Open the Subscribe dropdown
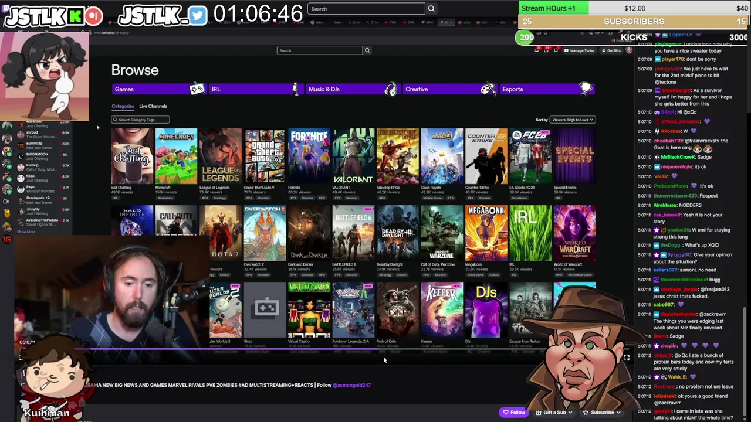Image resolution: width=751 pixels, height=422 pixels. [x=601, y=413]
